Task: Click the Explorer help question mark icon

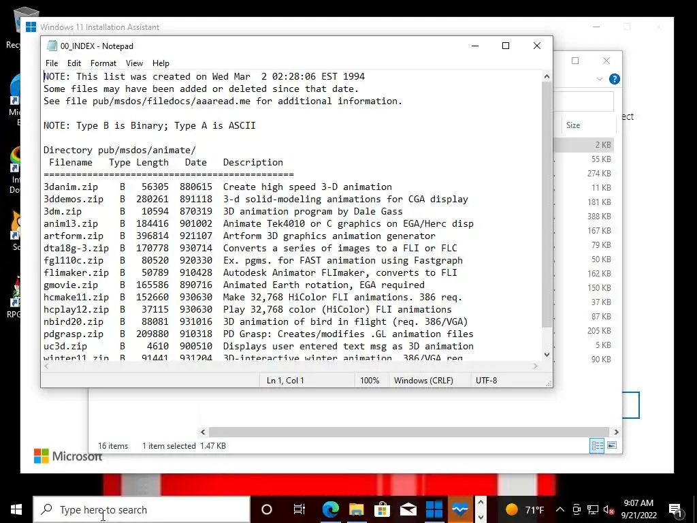Action: [615, 79]
